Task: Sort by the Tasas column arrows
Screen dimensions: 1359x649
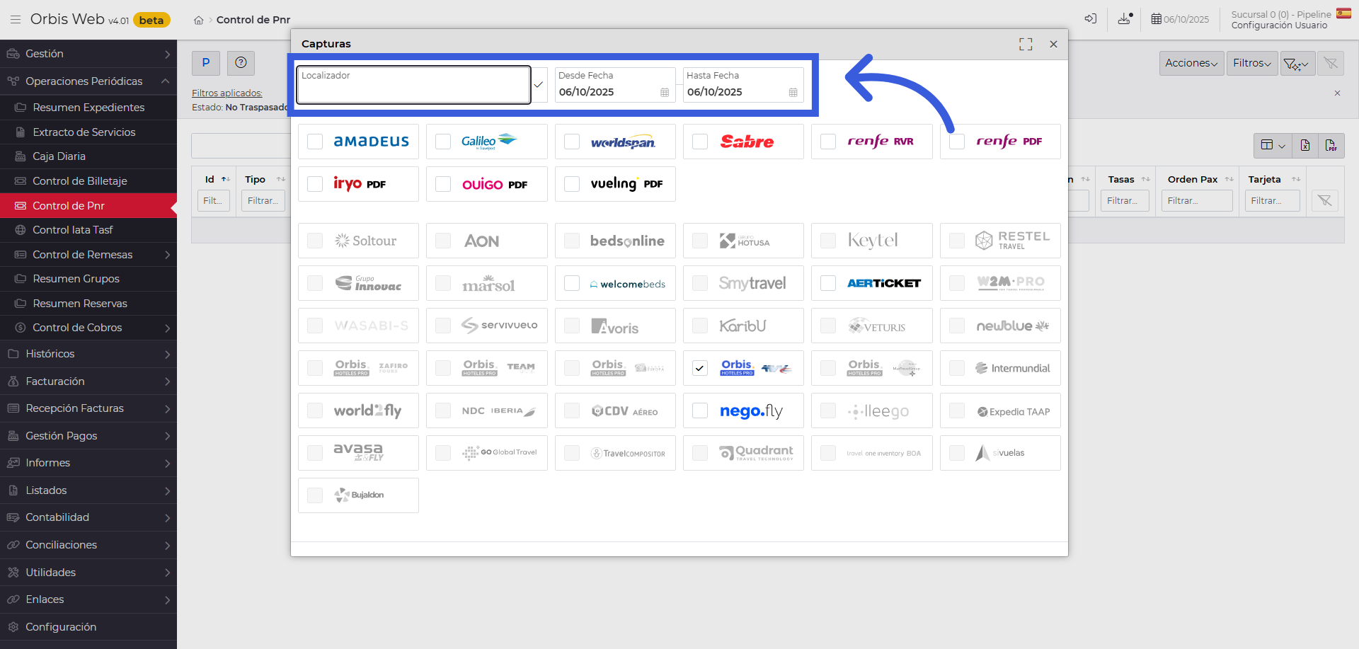Action: click(x=1146, y=180)
